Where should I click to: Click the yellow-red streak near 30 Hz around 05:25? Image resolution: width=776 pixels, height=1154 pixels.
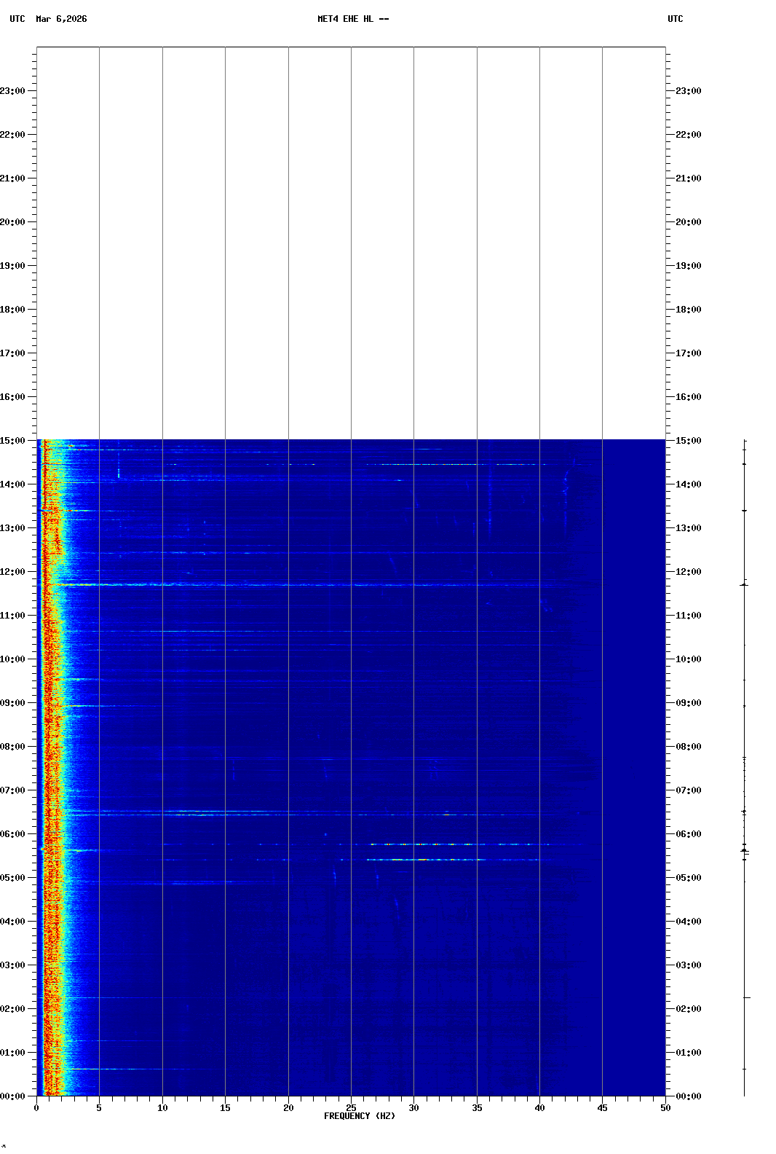click(422, 860)
